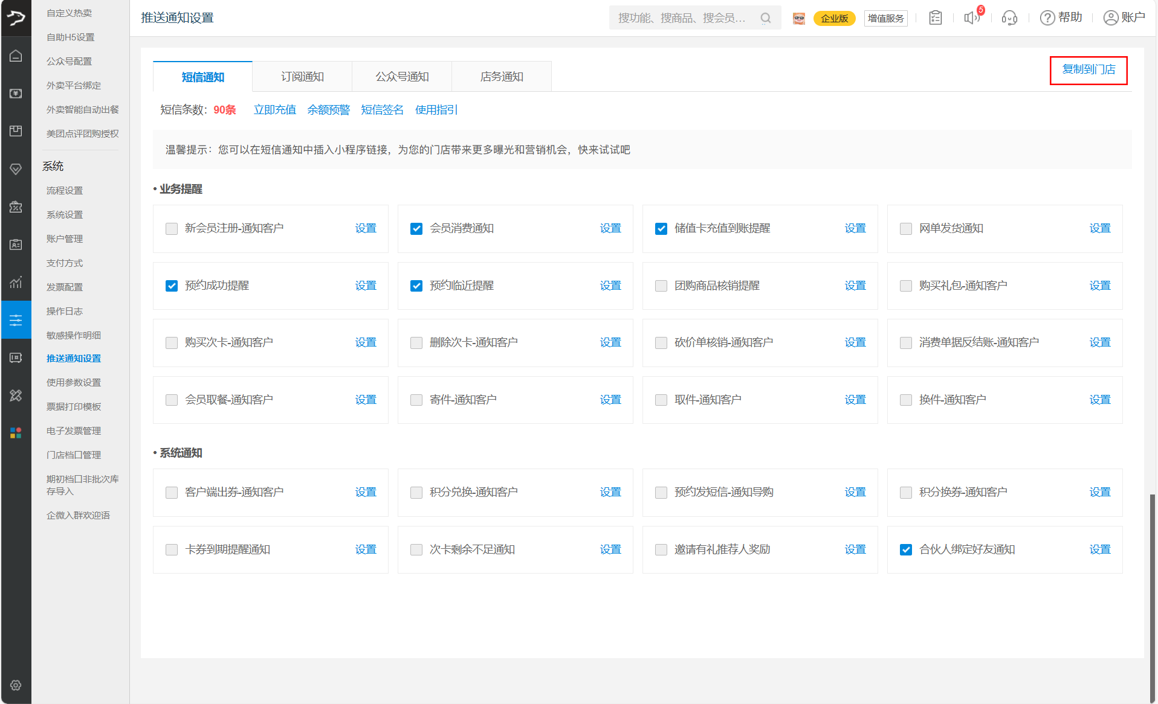Click the 复制到门店 button

click(x=1088, y=70)
